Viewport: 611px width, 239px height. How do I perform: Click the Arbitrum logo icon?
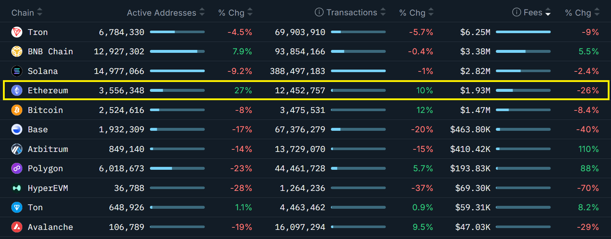click(x=17, y=149)
